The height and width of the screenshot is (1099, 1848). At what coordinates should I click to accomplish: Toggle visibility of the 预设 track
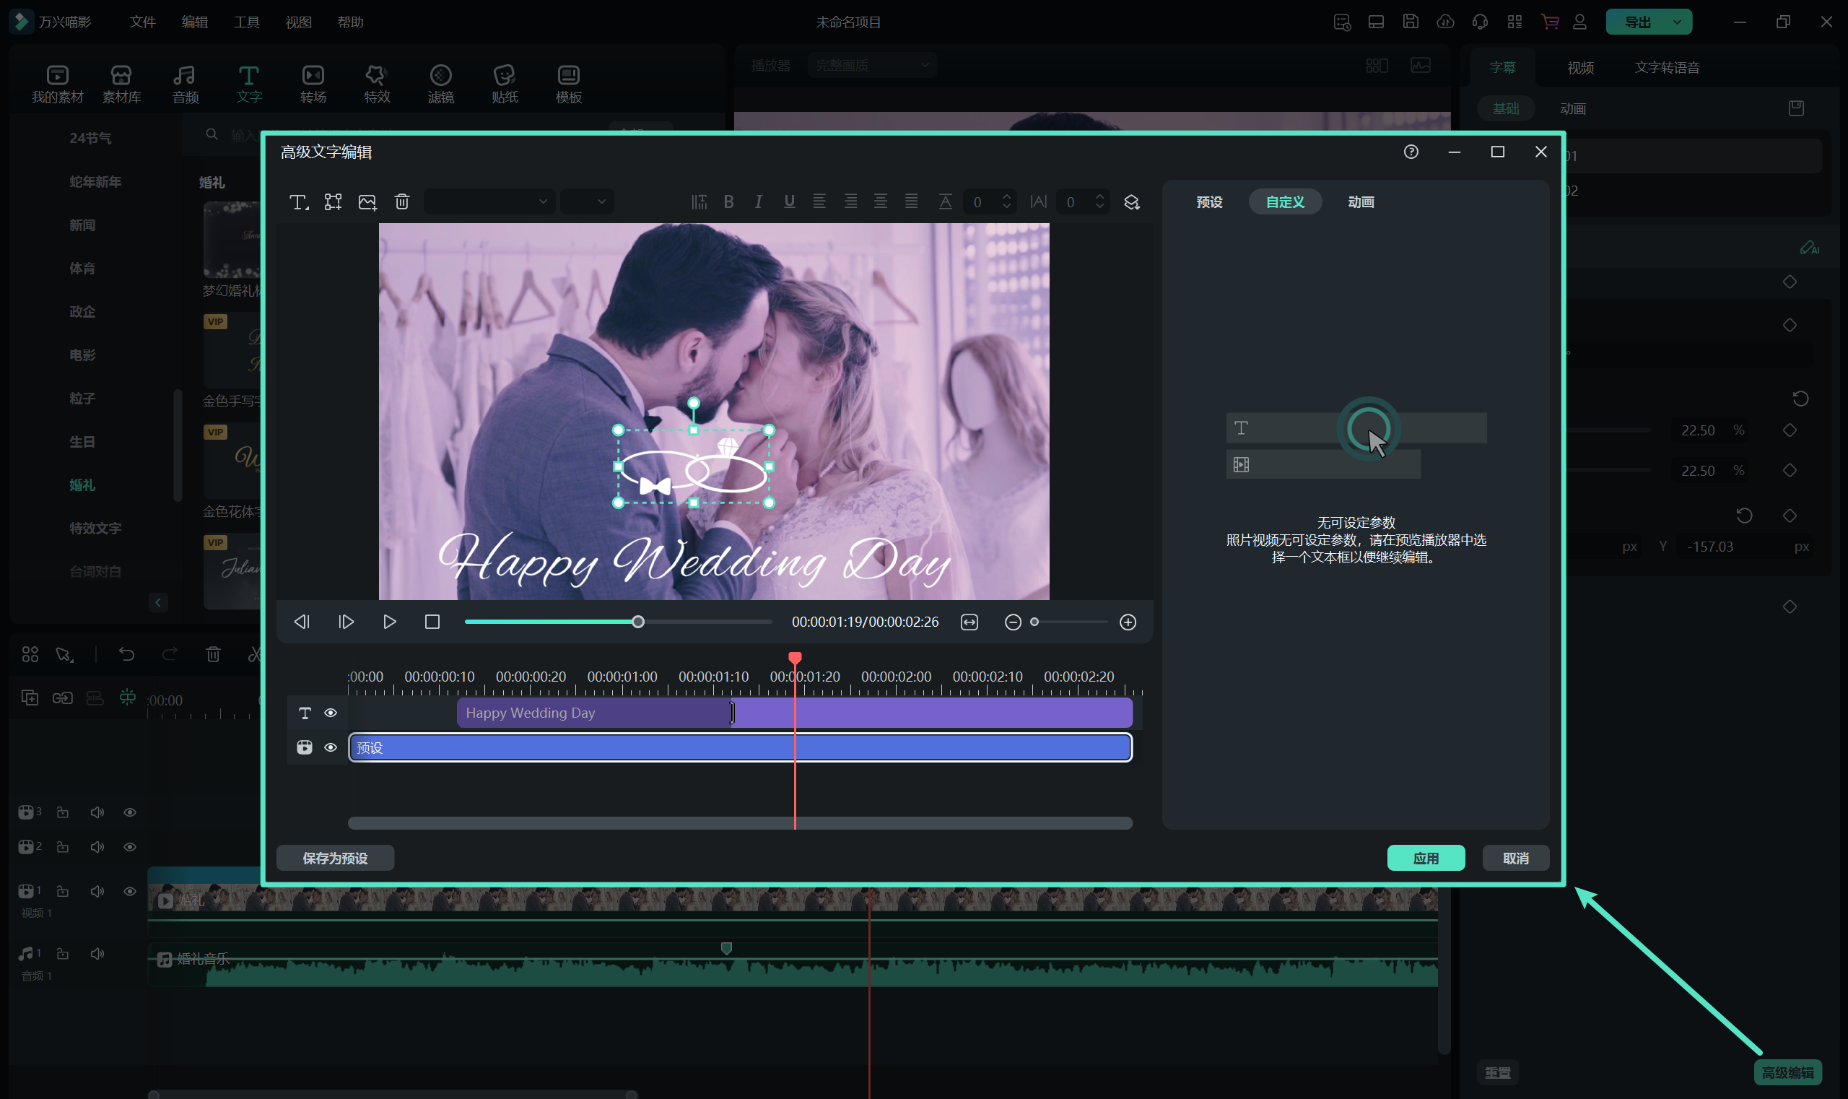tap(330, 747)
